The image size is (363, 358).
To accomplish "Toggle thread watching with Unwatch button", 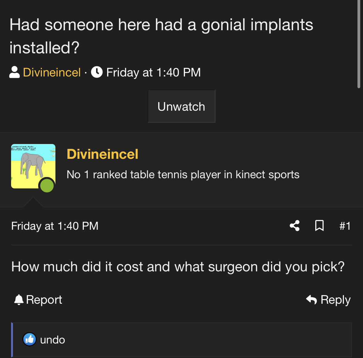I will (x=182, y=106).
